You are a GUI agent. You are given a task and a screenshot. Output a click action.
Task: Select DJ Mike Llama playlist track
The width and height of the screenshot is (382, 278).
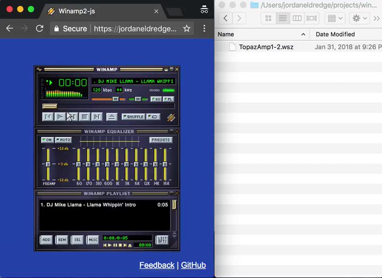104,204
